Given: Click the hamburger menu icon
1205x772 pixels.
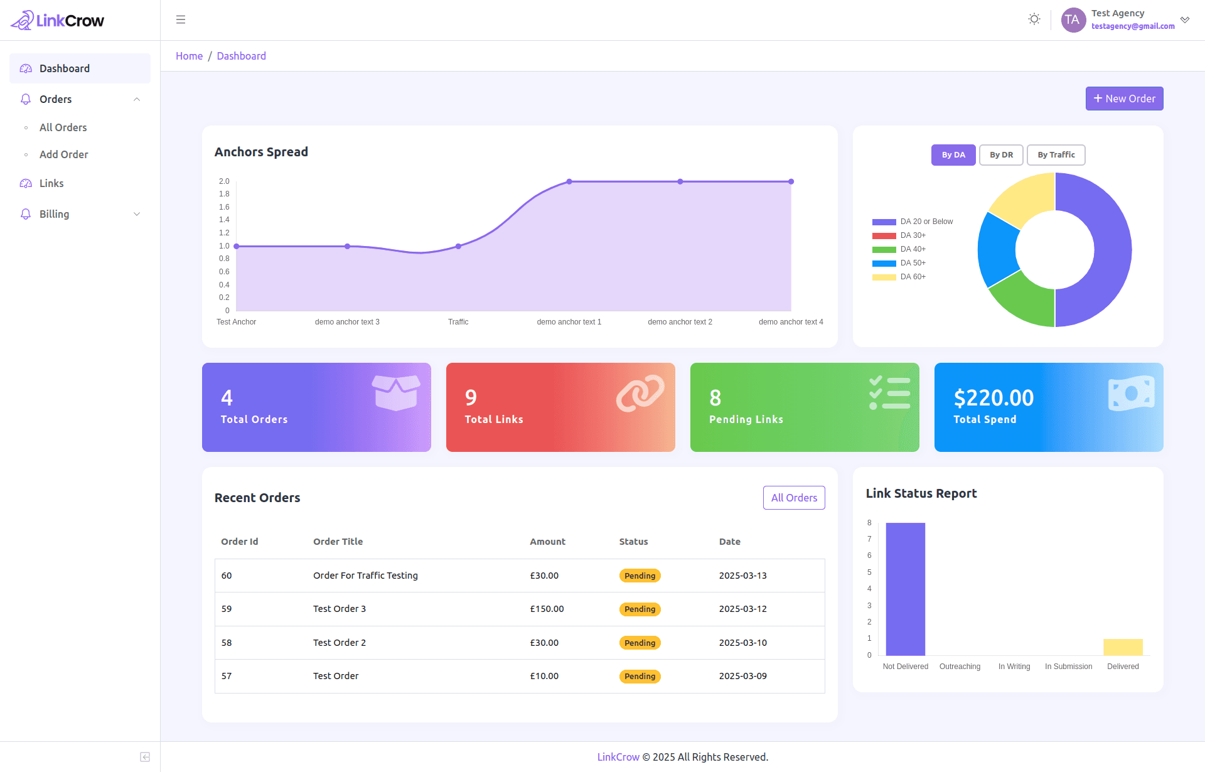Looking at the screenshot, I should tap(181, 19).
